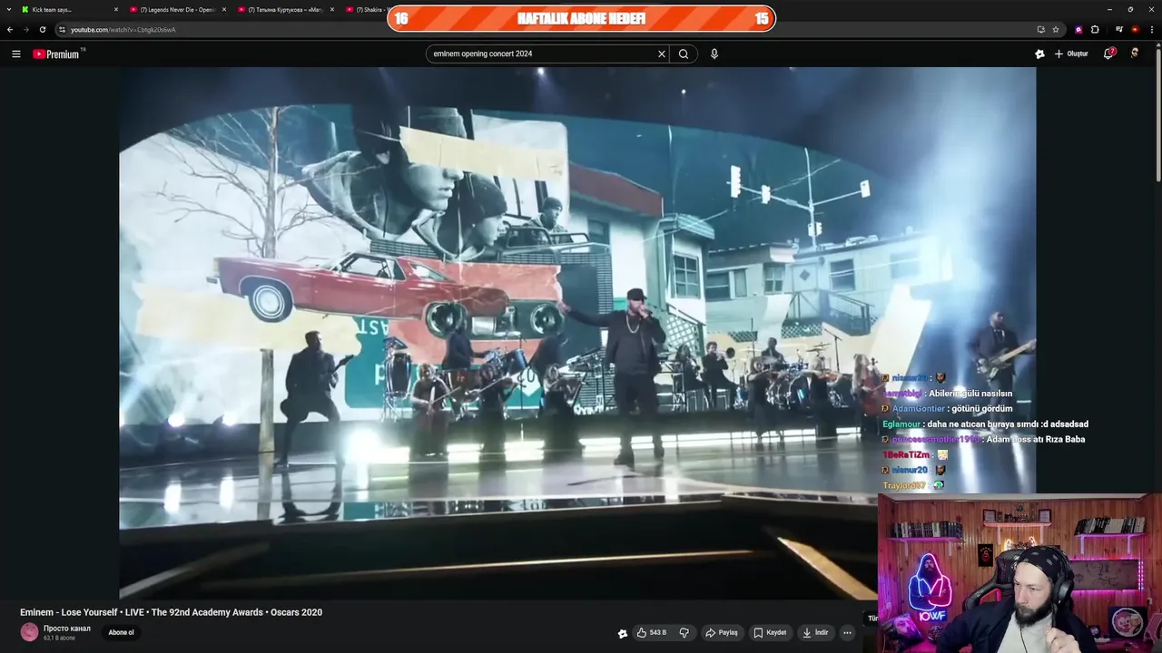The width and height of the screenshot is (1162, 653).
Task: Open browser extensions puzzle icon
Action: coord(1095,29)
